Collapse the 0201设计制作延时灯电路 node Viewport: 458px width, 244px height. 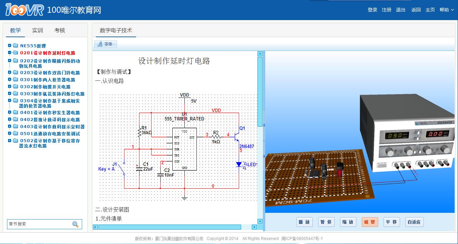10,53
